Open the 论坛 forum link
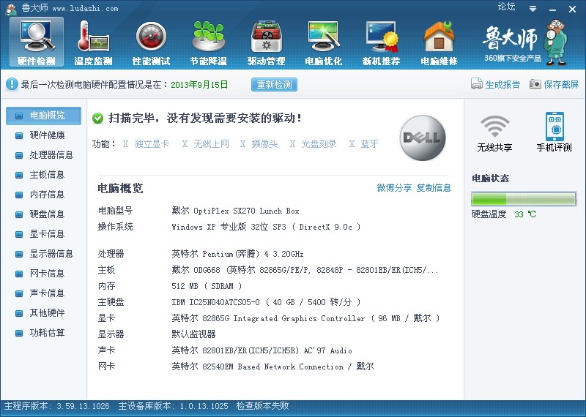 click(506, 7)
